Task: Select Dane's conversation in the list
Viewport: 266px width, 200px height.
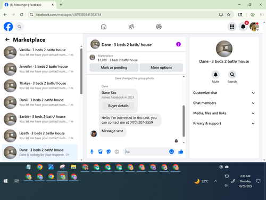Action: pyautogui.click(x=40, y=153)
